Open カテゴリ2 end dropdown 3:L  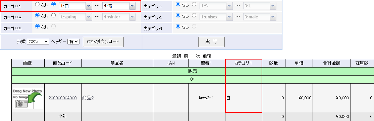pos(260,6)
